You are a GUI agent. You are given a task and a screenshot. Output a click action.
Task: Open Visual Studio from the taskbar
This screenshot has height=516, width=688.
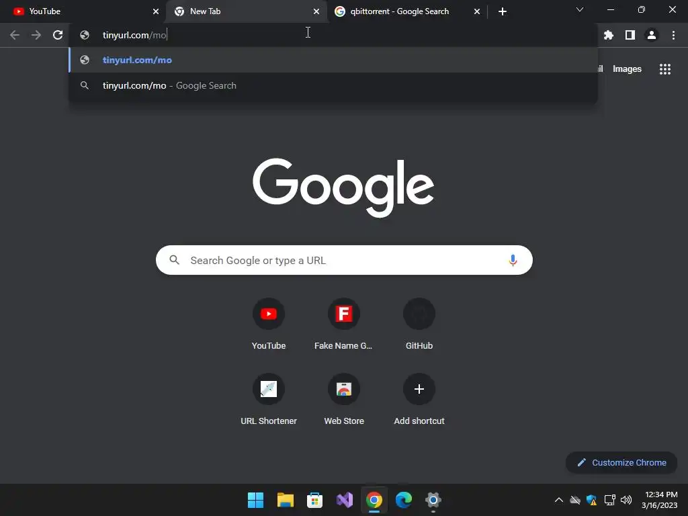coord(345,500)
